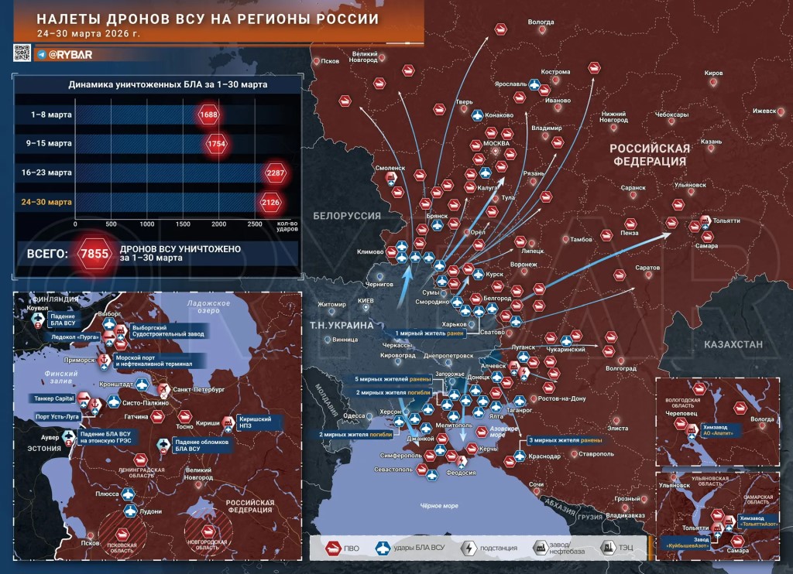Click the @RYBAR channel name

[x=70, y=55]
